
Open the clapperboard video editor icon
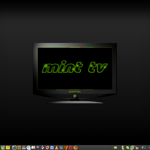pos(61,148)
